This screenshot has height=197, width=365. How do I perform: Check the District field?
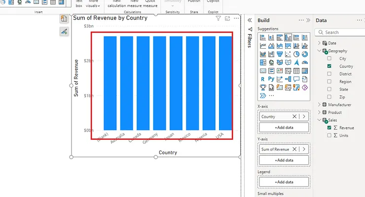click(329, 74)
